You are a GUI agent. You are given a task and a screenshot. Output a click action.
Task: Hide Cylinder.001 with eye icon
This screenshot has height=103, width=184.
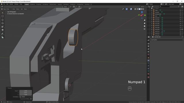point(180,14)
